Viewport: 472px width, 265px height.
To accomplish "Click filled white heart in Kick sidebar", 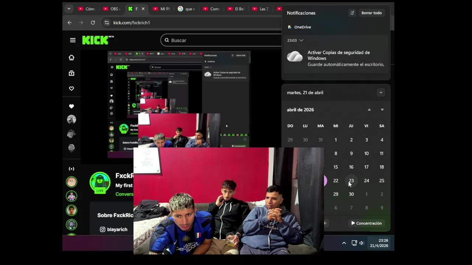I will point(72,106).
